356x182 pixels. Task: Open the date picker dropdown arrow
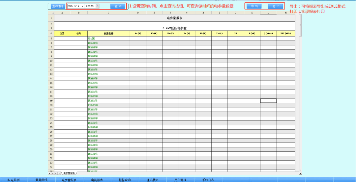tap(82, 6)
